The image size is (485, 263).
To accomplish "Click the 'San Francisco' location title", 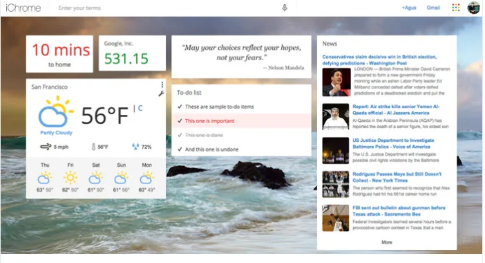I will coord(50,87).
